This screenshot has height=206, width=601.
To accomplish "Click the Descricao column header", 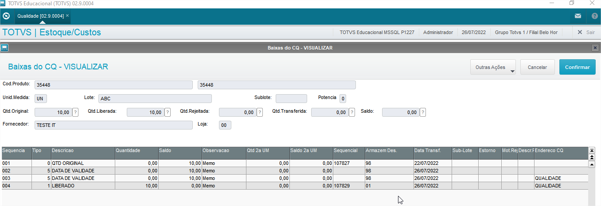I will [x=83, y=153].
